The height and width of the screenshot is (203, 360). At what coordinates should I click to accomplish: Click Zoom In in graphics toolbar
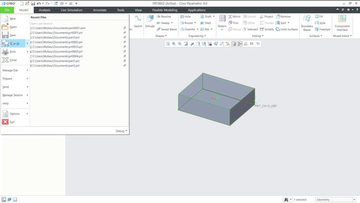(x=174, y=44)
